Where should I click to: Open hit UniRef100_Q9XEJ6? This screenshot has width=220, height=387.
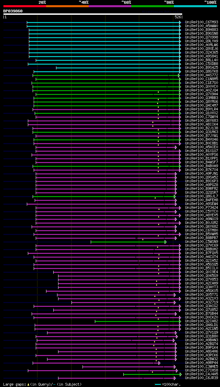pyautogui.click(x=201, y=49)
